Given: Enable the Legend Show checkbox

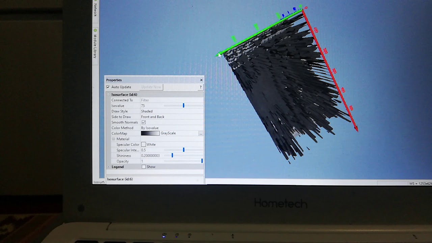Looking at the screenshot, I should point(144,167).
